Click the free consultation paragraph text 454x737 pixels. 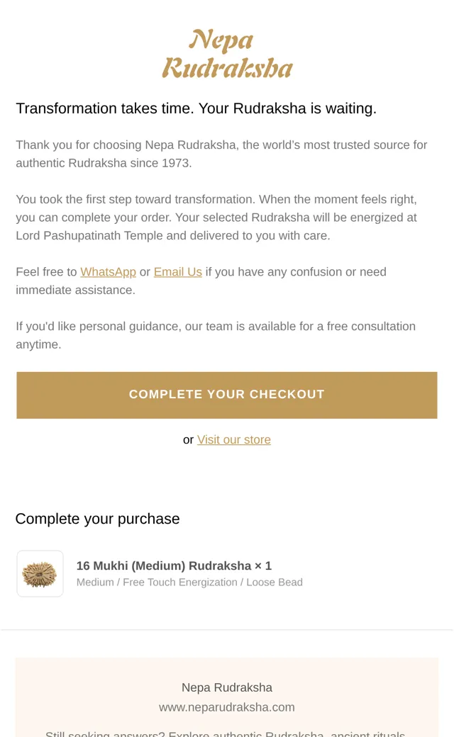coord(216,335)
